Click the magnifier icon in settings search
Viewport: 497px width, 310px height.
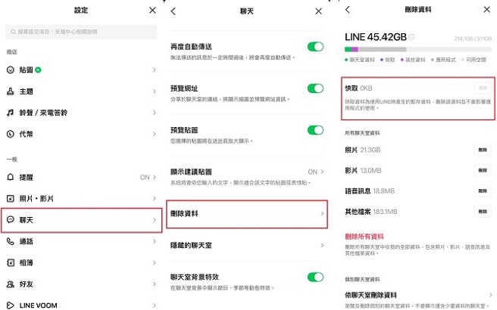pyautogui.click(x=14, y=32)
